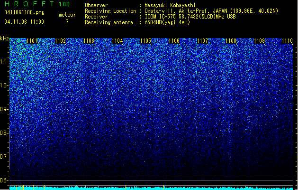298x190 pixels.
Task: Click yellow meteor marker between 1105 and 1106
Action: [163, 188]
